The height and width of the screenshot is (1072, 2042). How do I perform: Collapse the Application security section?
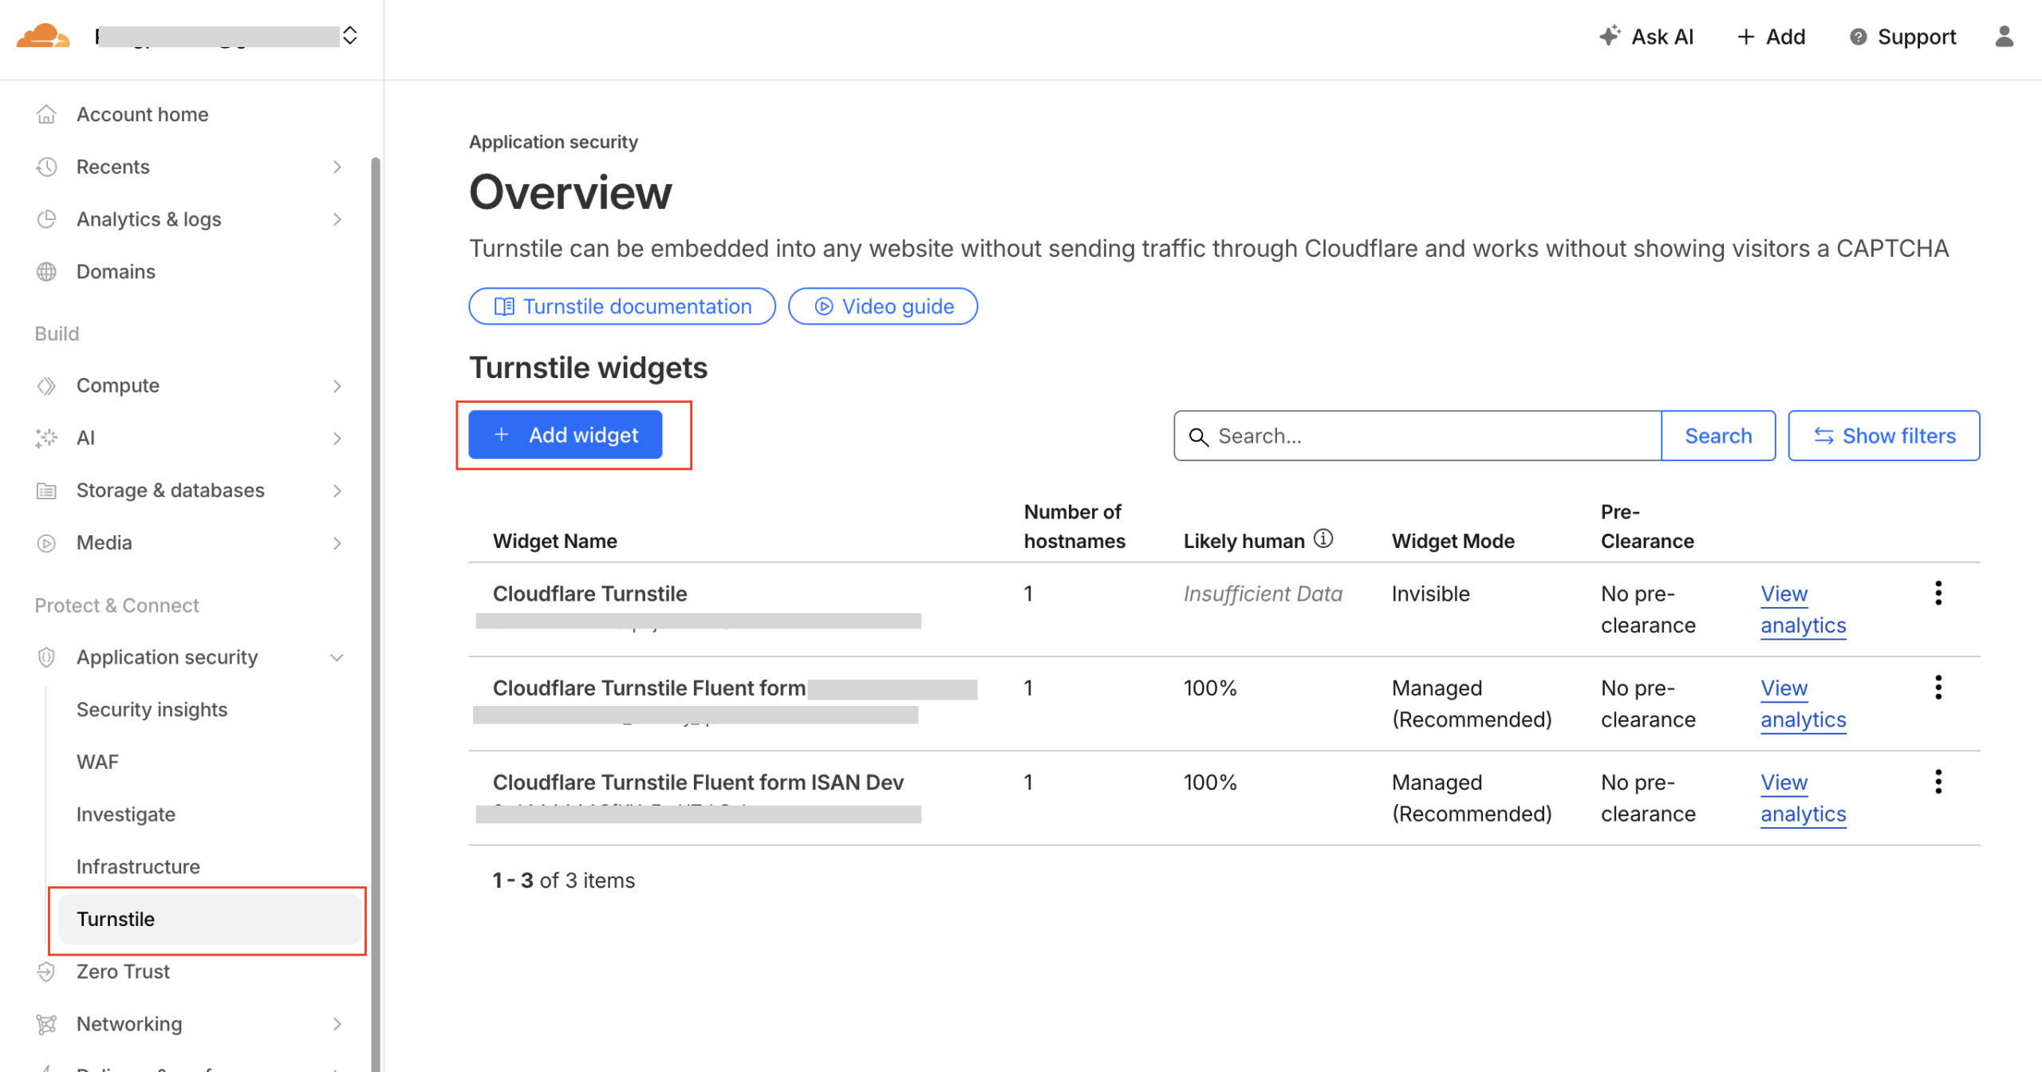tap(337, 657)
